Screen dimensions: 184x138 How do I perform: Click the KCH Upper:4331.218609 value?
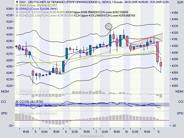click(89, 16)
